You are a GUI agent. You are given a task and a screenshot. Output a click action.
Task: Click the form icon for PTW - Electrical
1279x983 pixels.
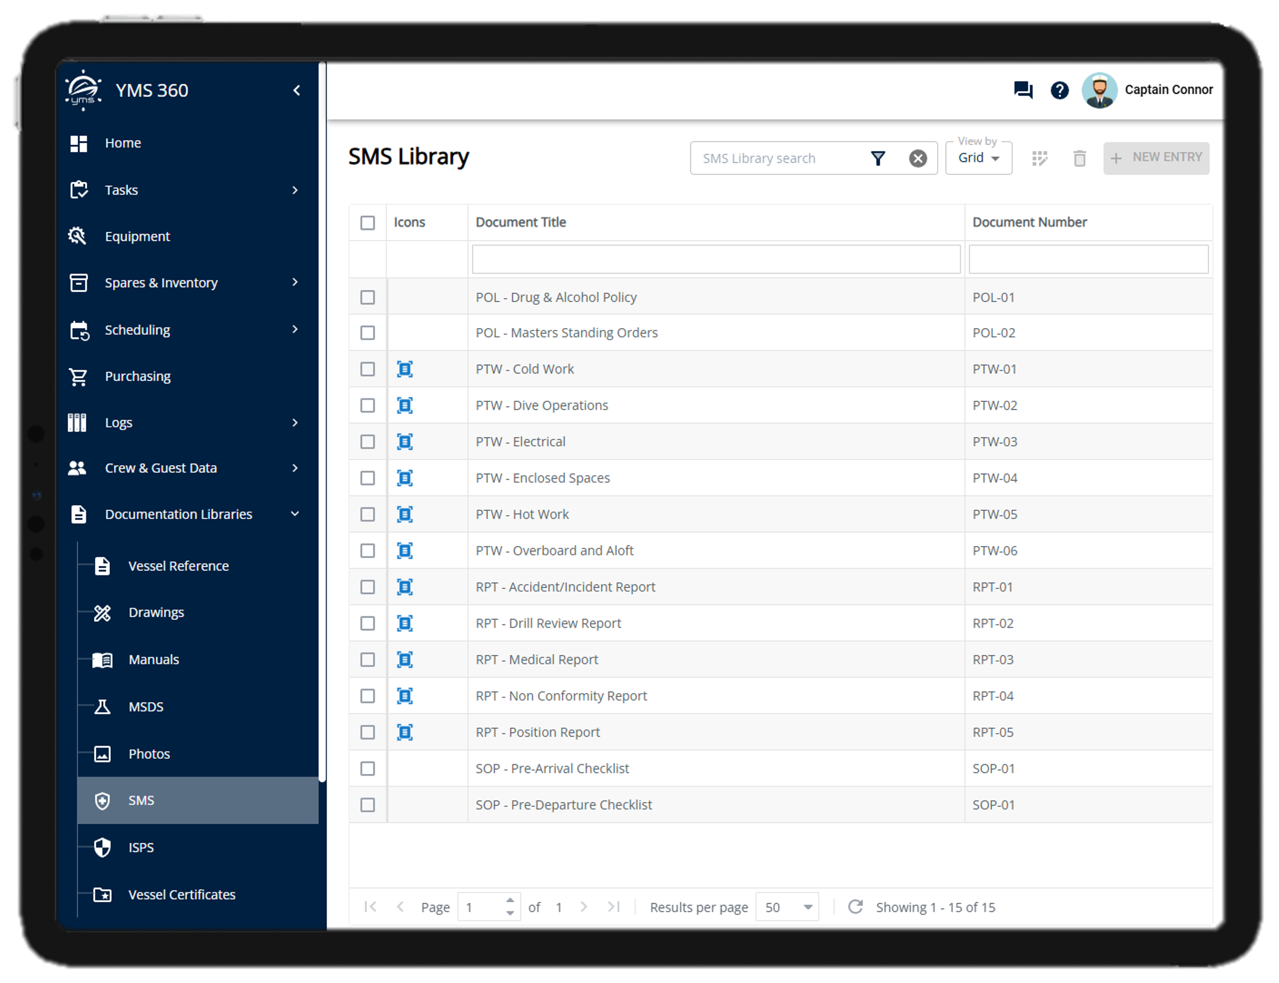(405, 442)
